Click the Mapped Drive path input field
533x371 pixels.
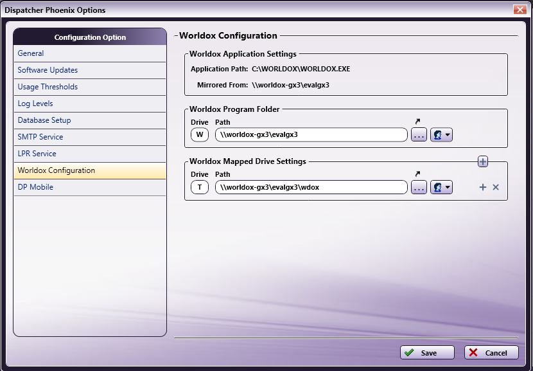311,187
